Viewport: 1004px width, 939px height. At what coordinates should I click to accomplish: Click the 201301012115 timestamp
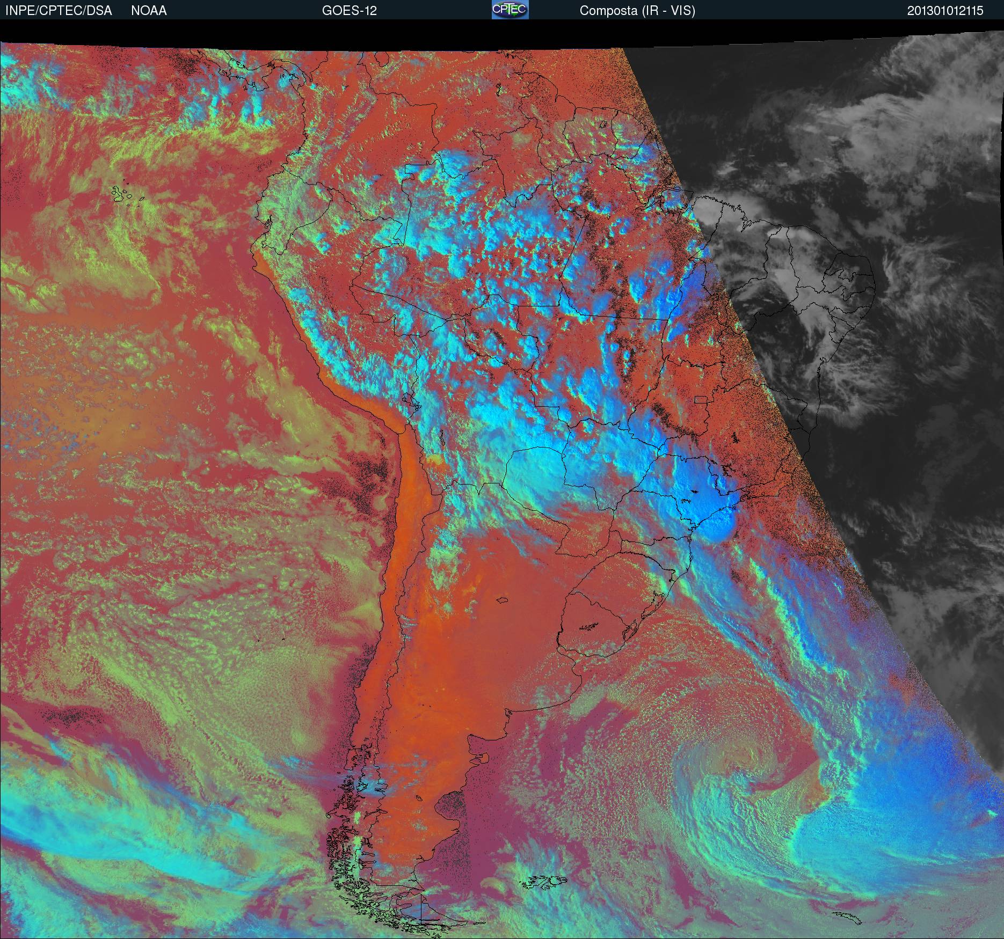945,11
